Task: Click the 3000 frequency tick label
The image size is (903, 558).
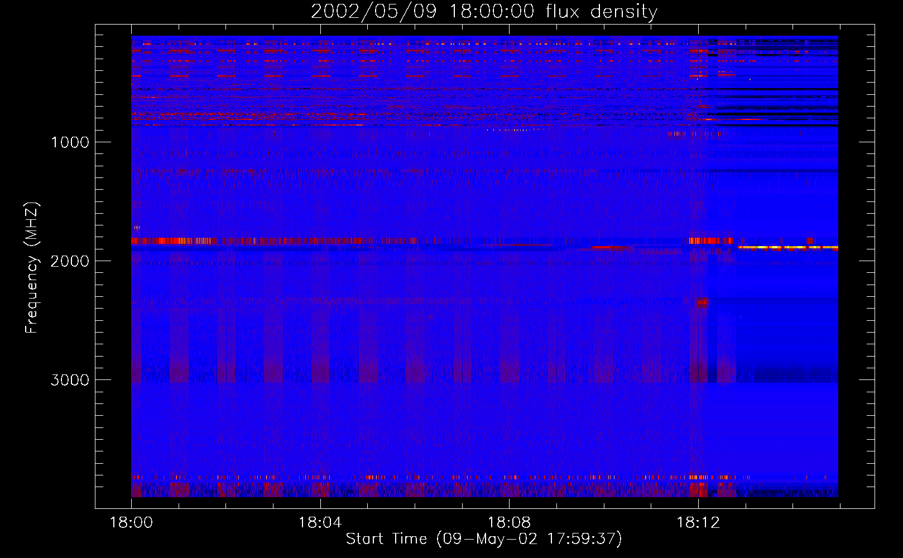Action: 70,380
